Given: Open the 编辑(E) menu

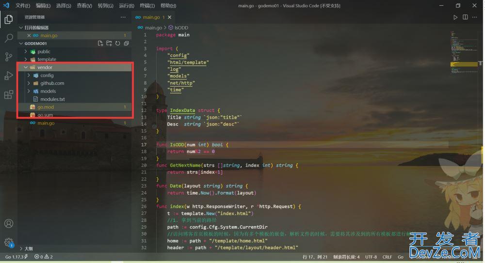Looking at the screenshot, I should point(43,5).
